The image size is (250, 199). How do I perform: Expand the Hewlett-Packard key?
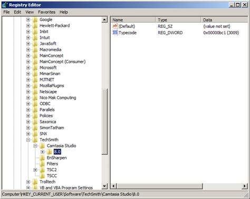pyautogui.click(x=28, y=26)
